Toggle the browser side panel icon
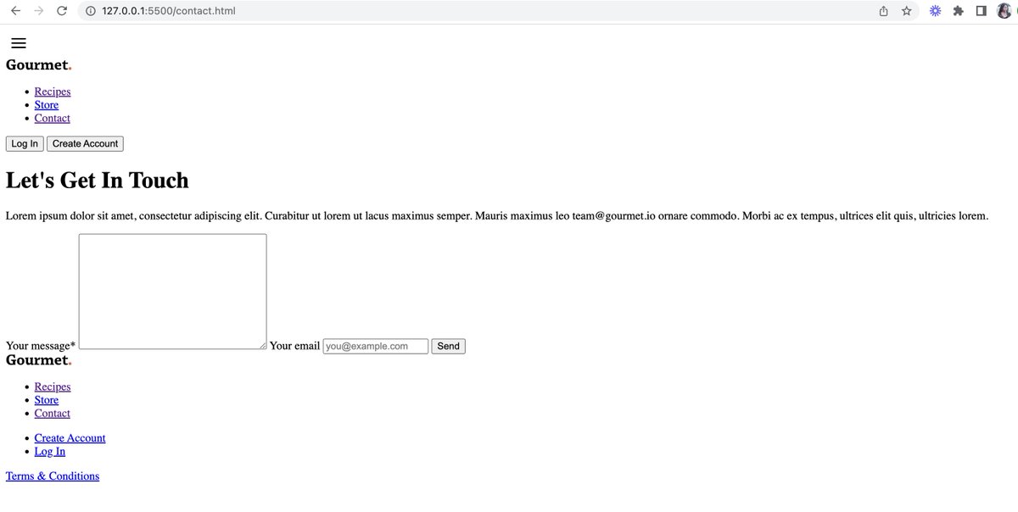 pos(981,11)
